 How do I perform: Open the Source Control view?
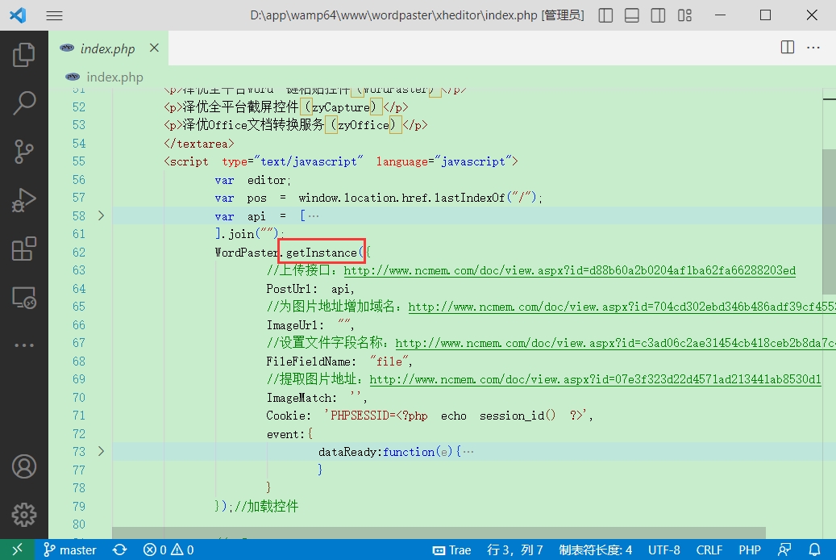click(24, 151)
